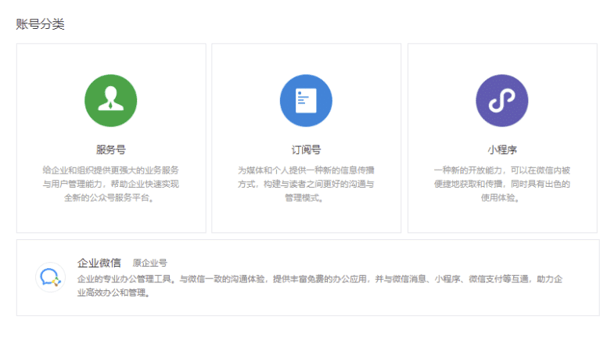600x344 pixels.
Task: Open the 订阅号 title link
Action: click(306, 149)
